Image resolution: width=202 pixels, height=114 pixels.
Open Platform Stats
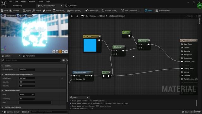tap(163, 10)
